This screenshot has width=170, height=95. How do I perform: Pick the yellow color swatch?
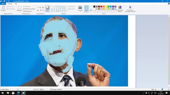click(106, 7)
